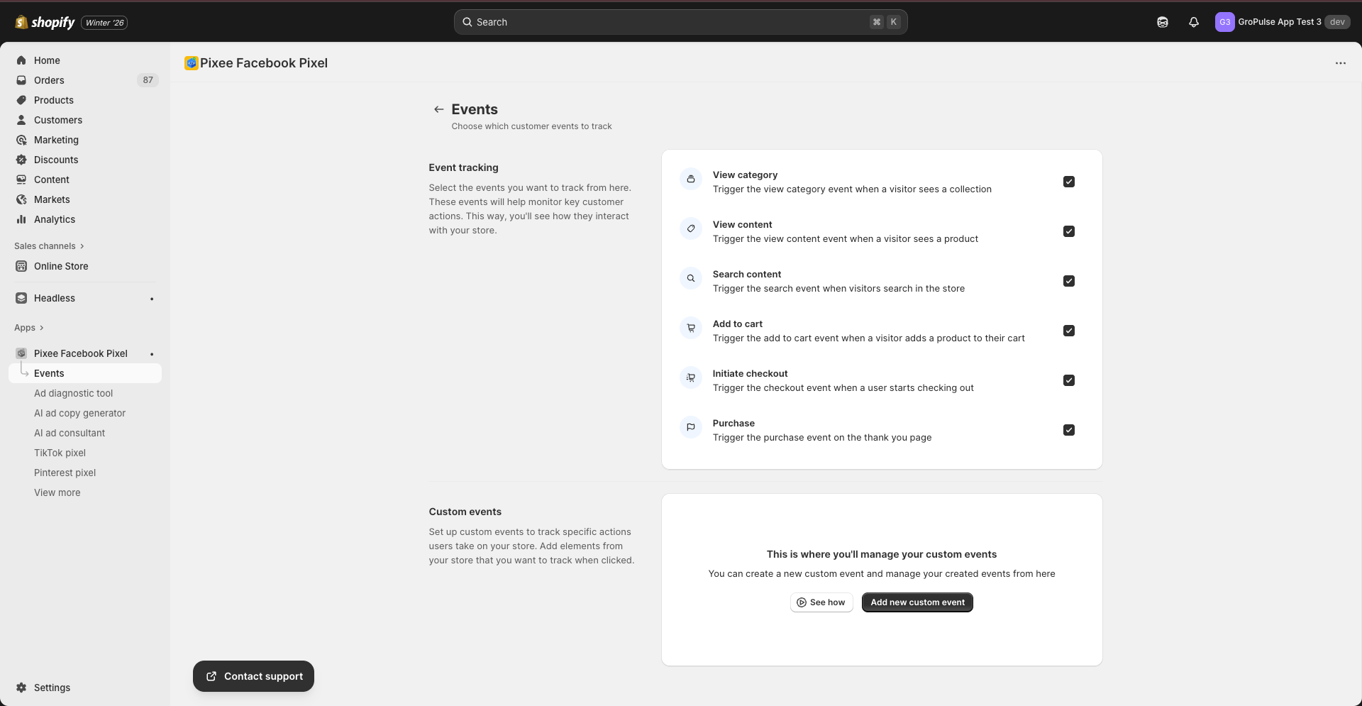Open the three-dots menu for Pixee app

point(1340,63)
